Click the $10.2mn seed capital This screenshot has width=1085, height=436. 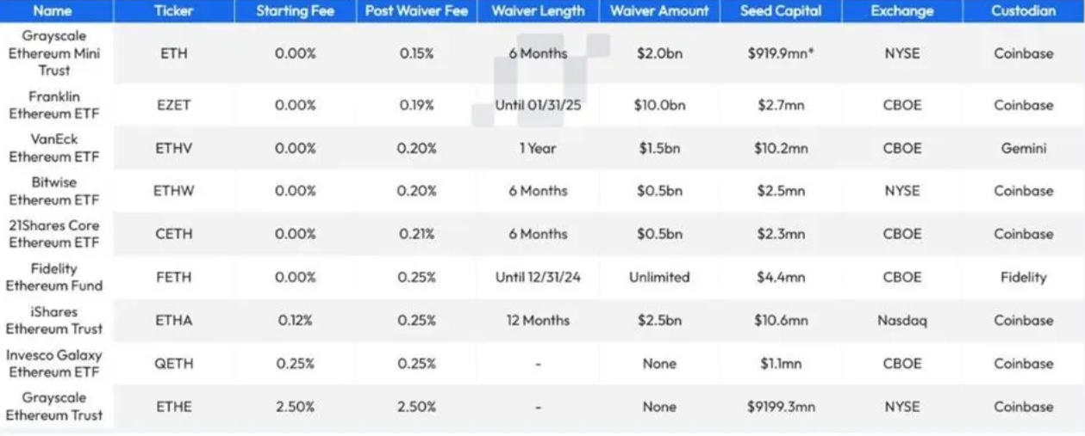[x=780, y=148]
